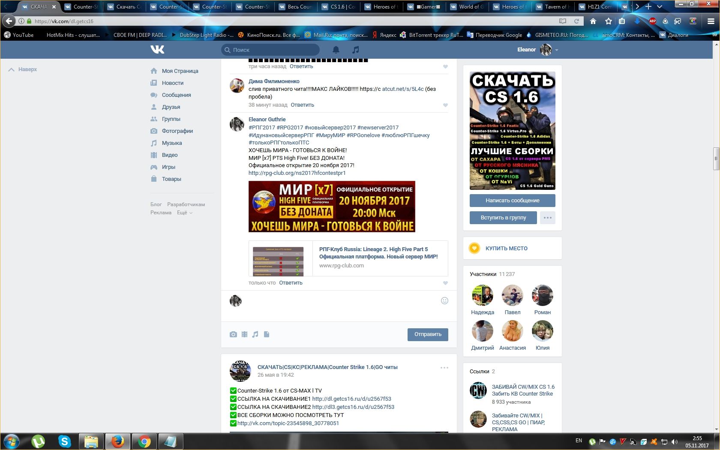Open uTorrent from taskbar
The height and width of the screenshot is (450, 720).
click(38, 441)
